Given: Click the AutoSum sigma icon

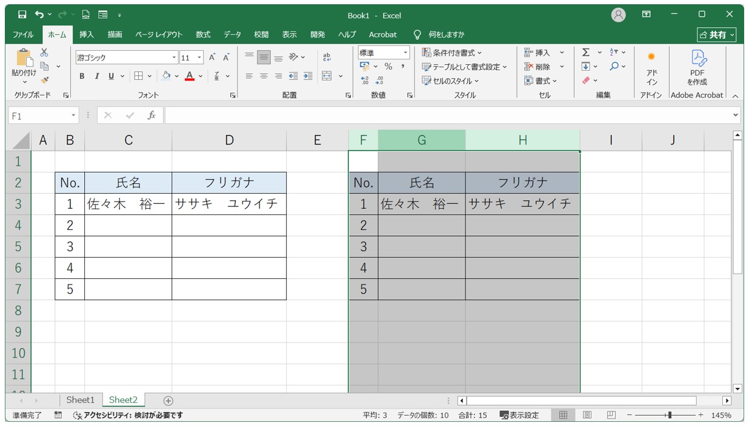Looking at the screenshot, I should pyautogui.click(x=586, y=53).
